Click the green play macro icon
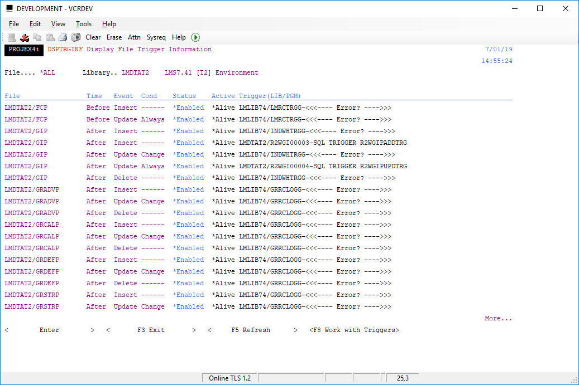 [x=195, y=37]
